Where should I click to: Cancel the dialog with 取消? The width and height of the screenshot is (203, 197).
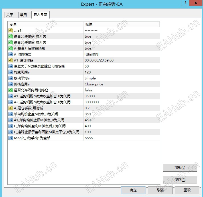(160, 190)
